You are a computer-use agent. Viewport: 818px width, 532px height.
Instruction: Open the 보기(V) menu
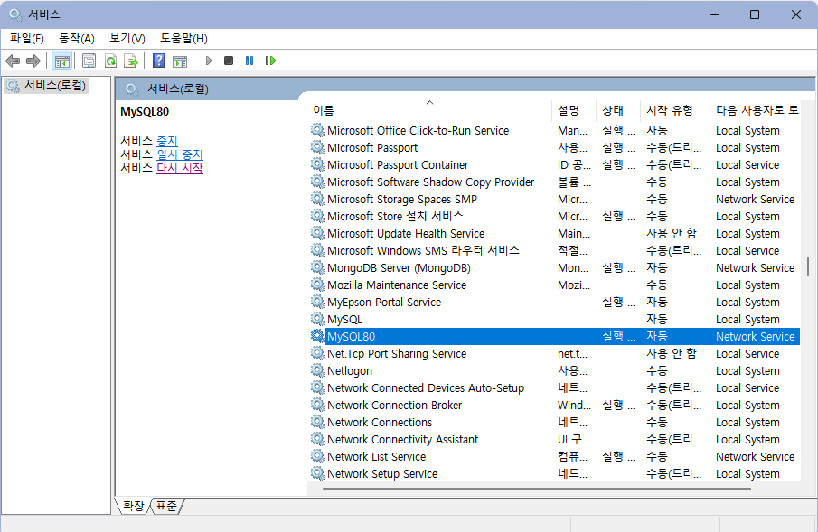click(127, 39)
